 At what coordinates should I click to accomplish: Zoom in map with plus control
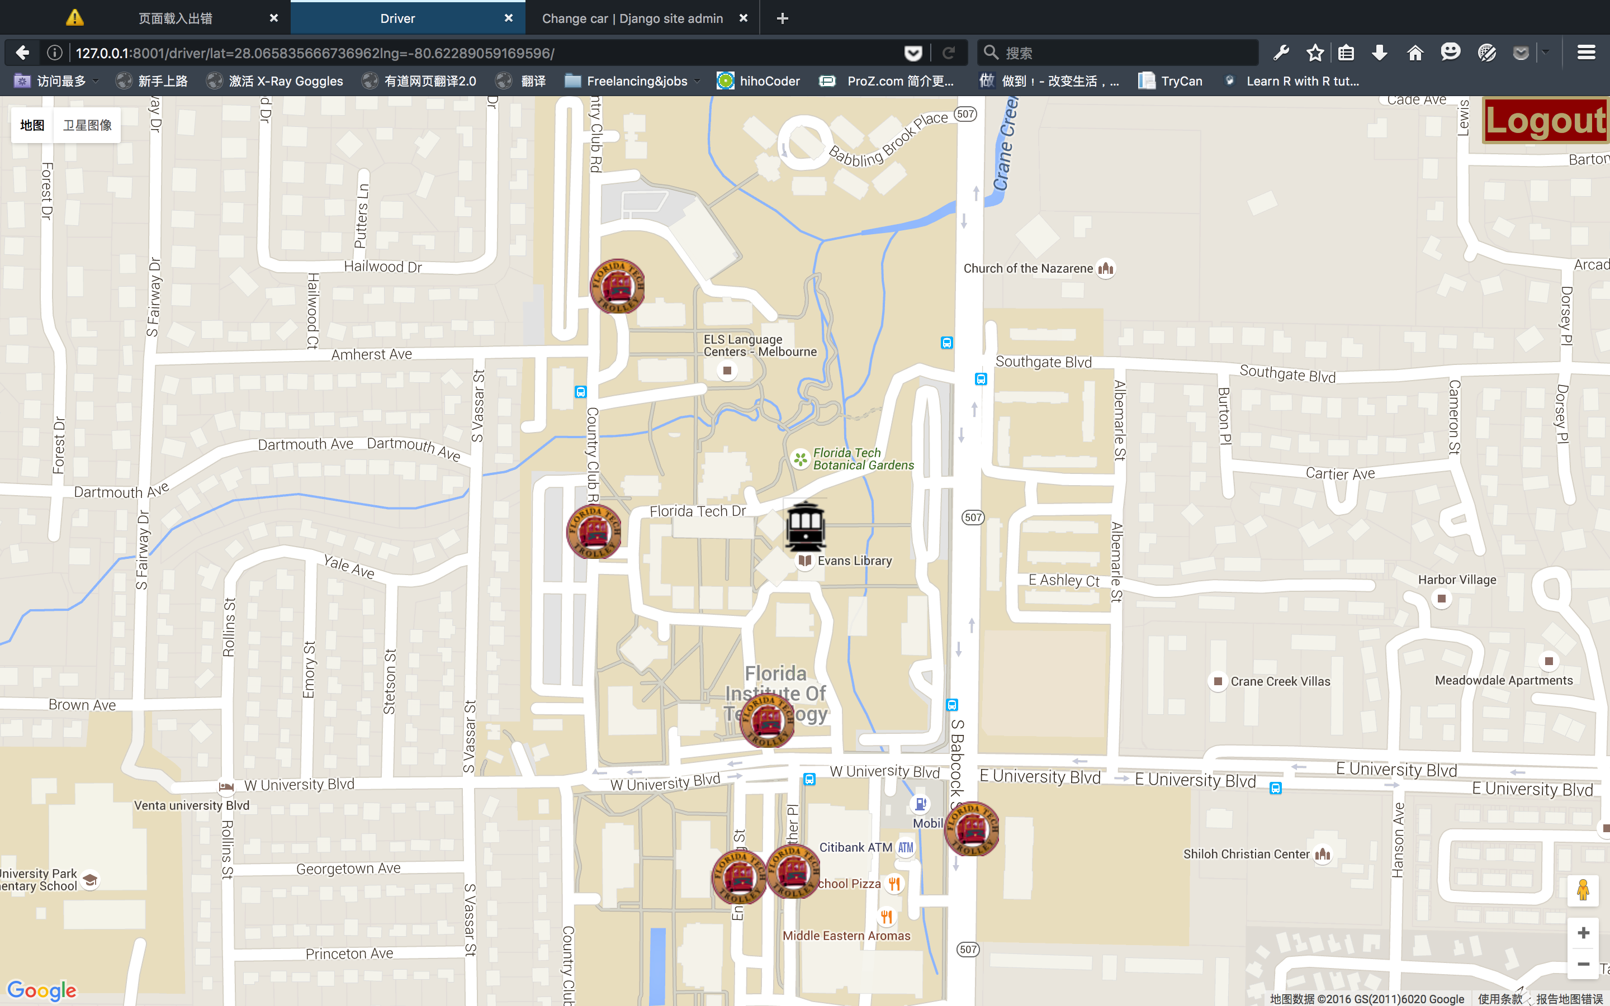click(1583, 933)
